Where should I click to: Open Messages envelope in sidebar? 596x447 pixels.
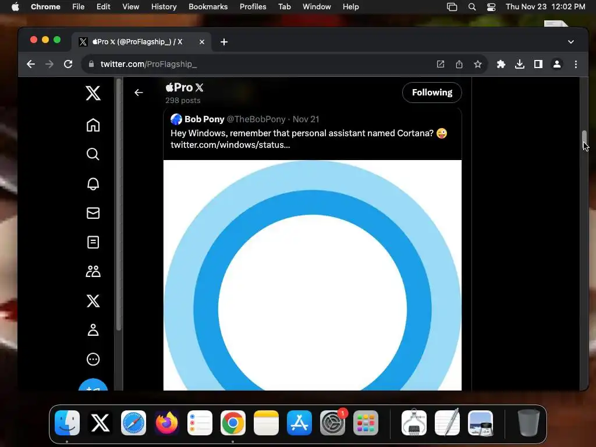(93, 213)
